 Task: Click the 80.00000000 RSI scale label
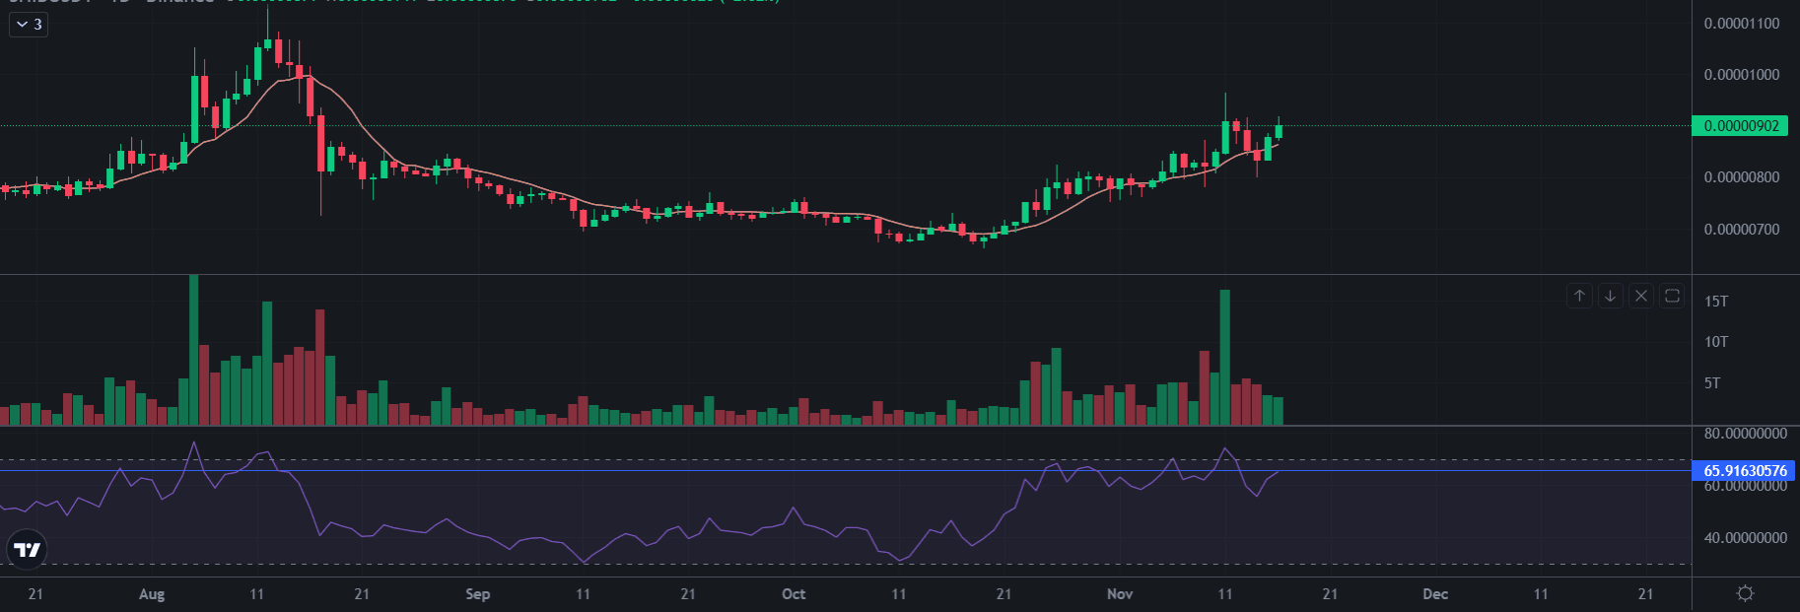[1745, 434]
